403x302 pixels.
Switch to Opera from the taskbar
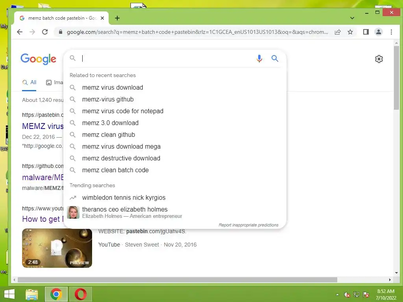(x=81, y=294)
